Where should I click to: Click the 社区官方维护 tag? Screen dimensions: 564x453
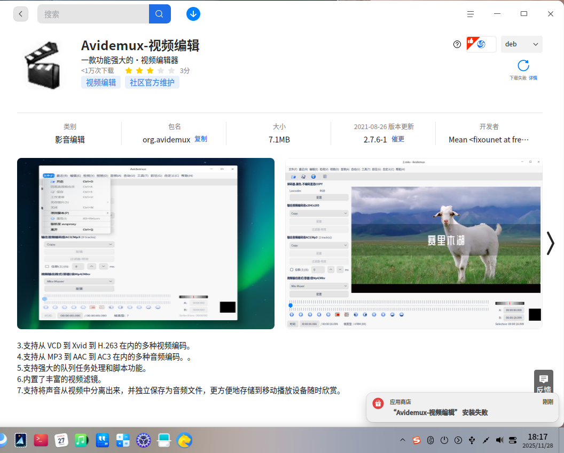152,83
